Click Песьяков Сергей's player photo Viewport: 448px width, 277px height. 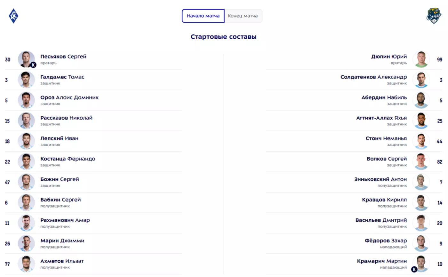(26, 59)
